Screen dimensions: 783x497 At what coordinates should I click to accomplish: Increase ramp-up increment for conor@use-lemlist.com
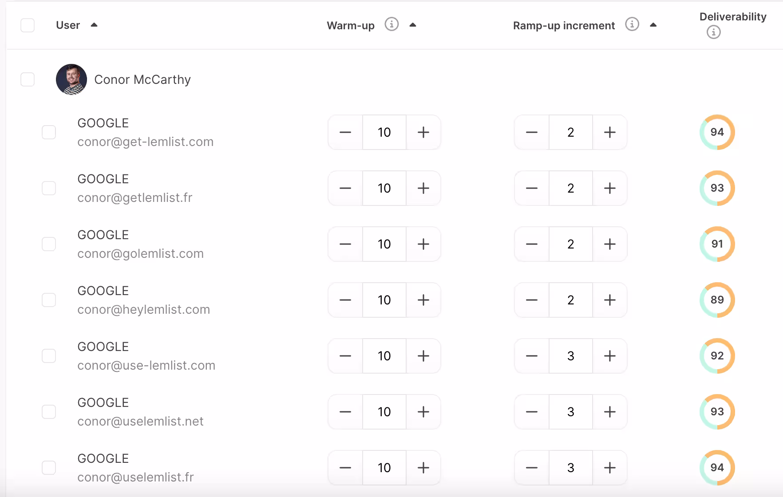coord(610,356)
